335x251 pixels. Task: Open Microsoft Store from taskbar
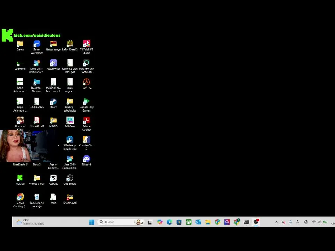click(x=179, y=222)
